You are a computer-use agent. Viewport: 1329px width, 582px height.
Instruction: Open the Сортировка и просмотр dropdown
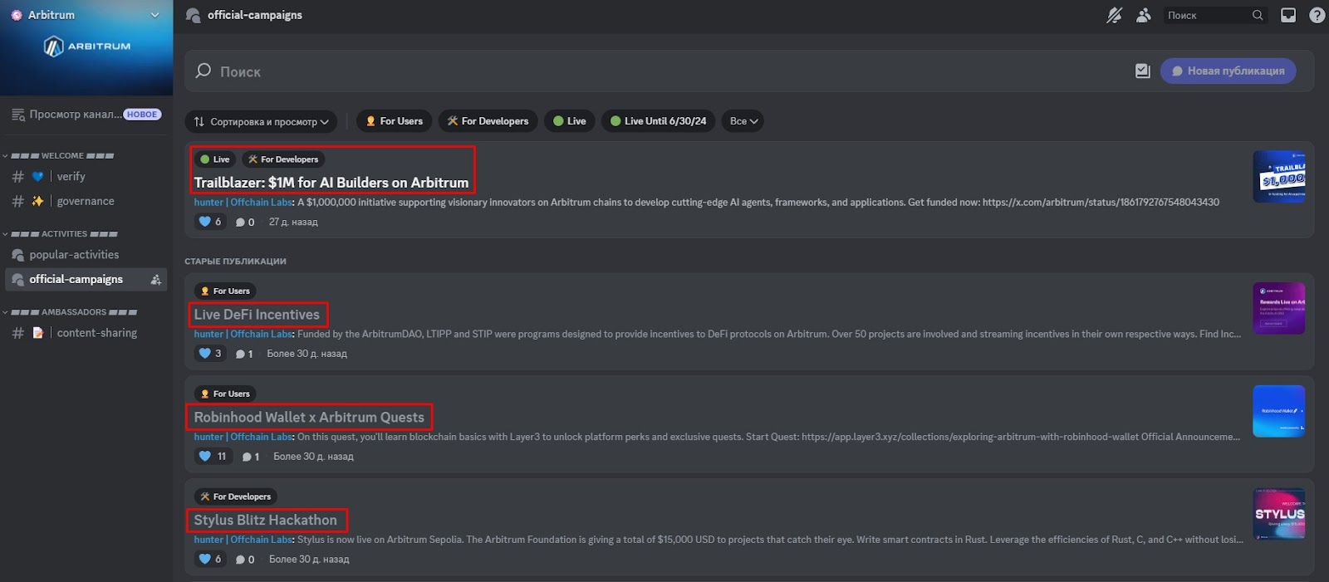tap(261, 121)
